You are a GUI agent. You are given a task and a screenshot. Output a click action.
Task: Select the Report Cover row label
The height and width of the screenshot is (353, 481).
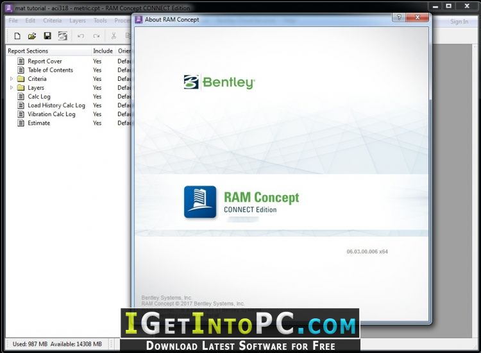[x=45, y=61]
